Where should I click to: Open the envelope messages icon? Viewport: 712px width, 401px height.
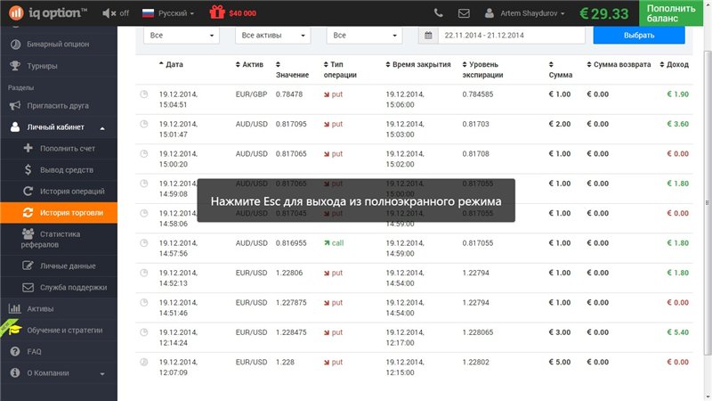click(464, 13)
